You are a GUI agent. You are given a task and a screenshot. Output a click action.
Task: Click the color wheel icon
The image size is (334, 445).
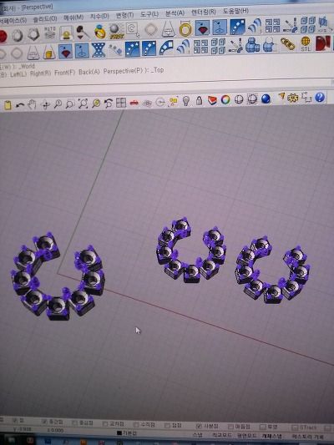225,99
